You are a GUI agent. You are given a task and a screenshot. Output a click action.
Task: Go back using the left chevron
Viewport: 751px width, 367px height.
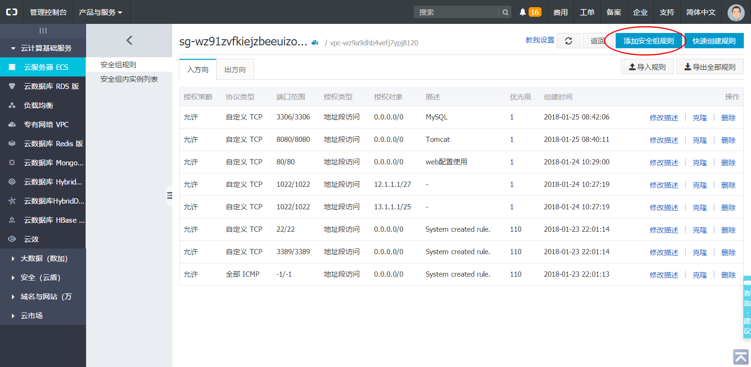point(129,40)
